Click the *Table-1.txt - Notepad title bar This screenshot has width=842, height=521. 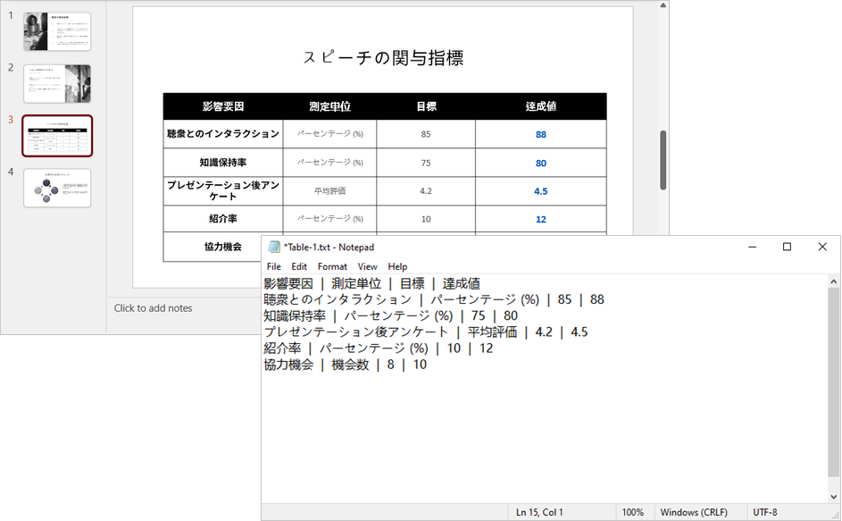tap(329, 248)
